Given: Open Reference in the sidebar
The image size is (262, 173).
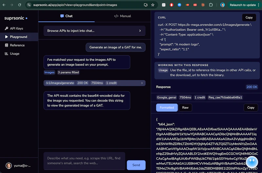Looking at the screenshot, I should 19,45.
